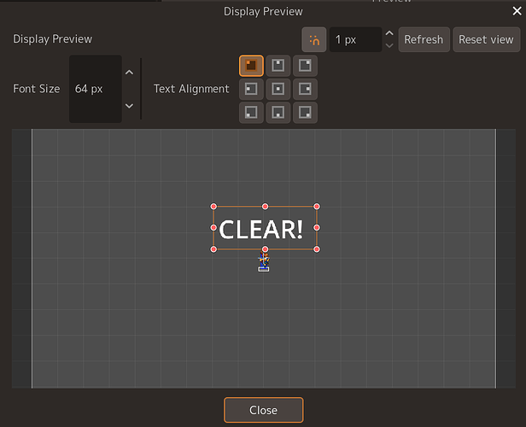Click the bottom-left handle of text box
Image resolution: width=526 pixels, height=427 pixels.
point(213,249)
